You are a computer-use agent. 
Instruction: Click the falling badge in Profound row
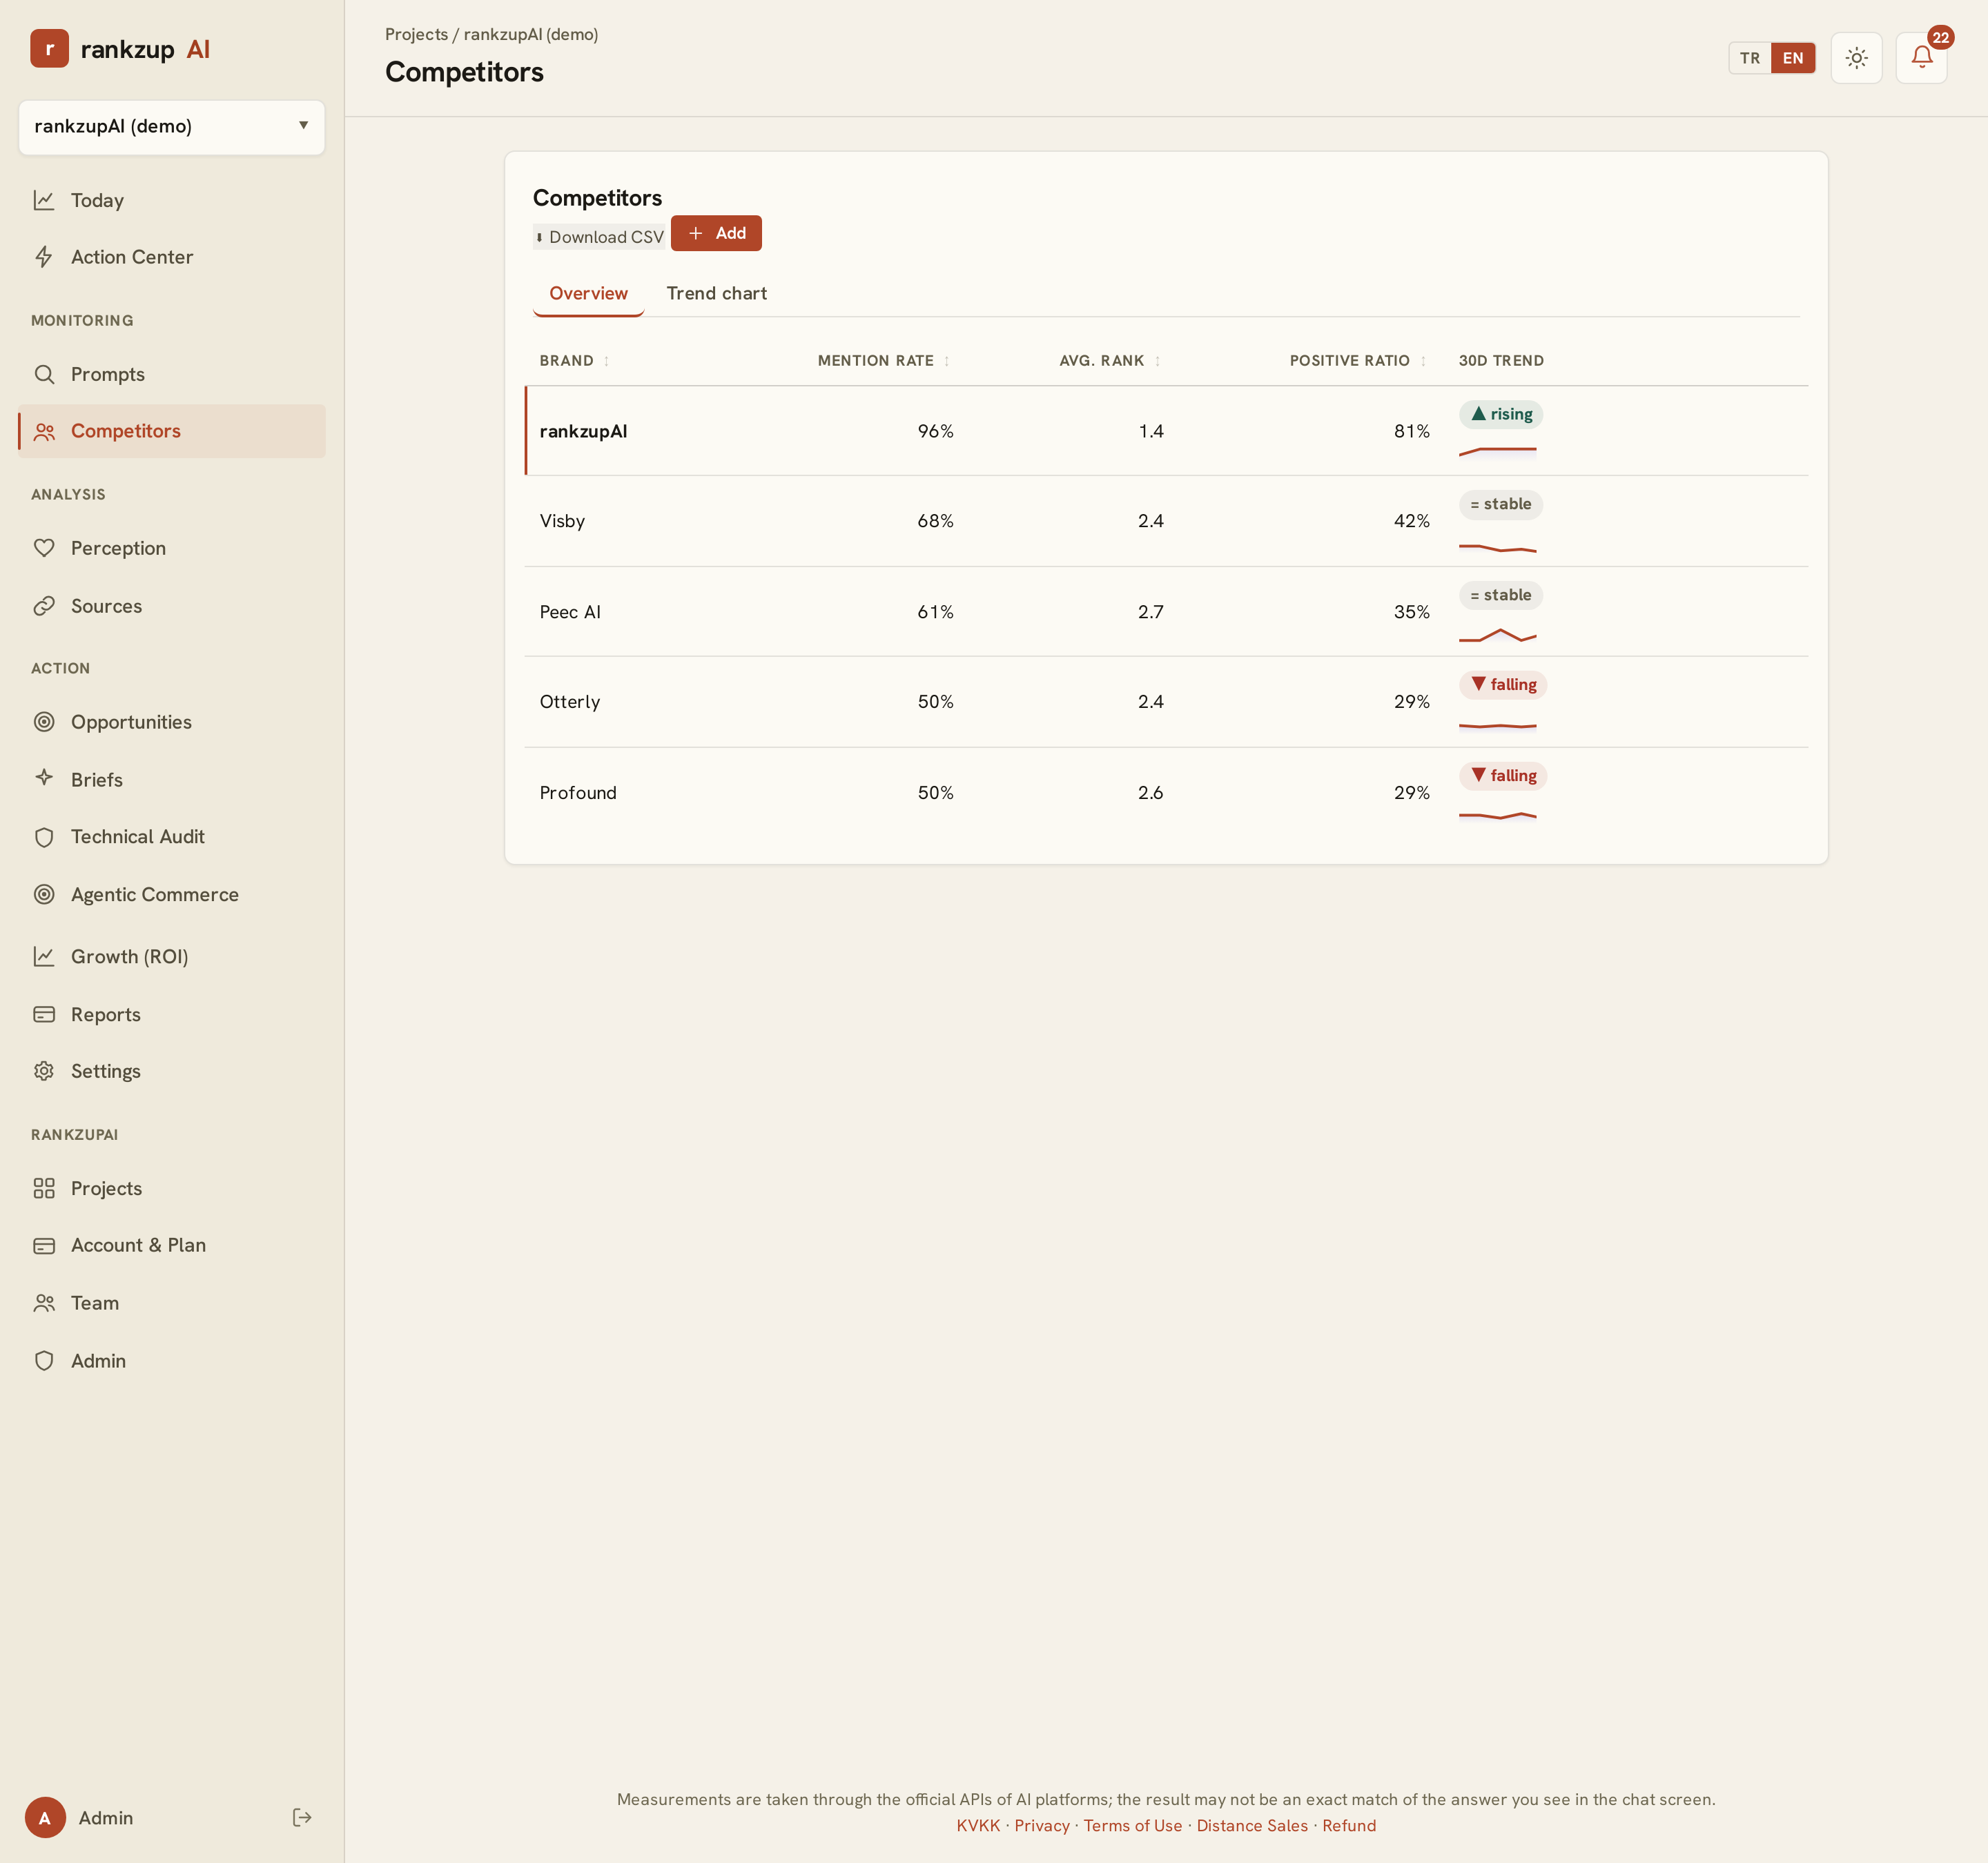coord(1503,776)
